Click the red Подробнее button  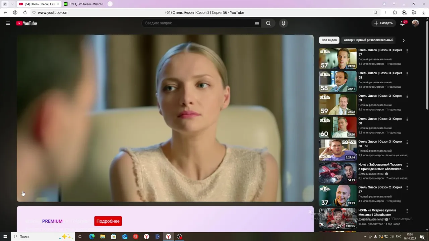(108, 221)
